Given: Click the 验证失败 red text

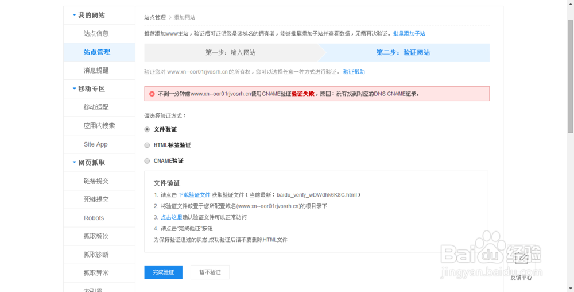Looking at the screenshot, I should [x=302, y=94].
